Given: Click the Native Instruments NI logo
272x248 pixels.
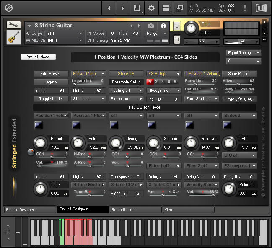Looking at the screenshot, I should click(x=261, y=8).
